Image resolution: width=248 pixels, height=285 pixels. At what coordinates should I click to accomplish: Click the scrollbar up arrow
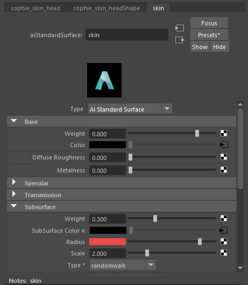tap(240, 105)
